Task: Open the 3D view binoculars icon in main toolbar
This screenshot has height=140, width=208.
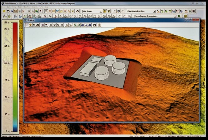Action: (x=78, y=11)
